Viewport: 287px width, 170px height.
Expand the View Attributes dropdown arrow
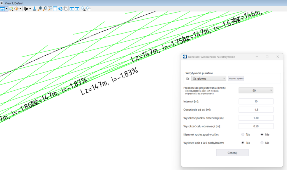coord(7,9)
